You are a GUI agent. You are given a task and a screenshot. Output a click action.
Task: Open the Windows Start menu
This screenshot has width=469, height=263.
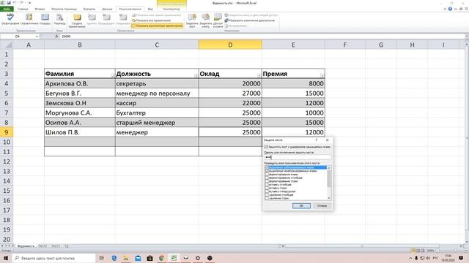pyautogui.click(x=6, y=258)
